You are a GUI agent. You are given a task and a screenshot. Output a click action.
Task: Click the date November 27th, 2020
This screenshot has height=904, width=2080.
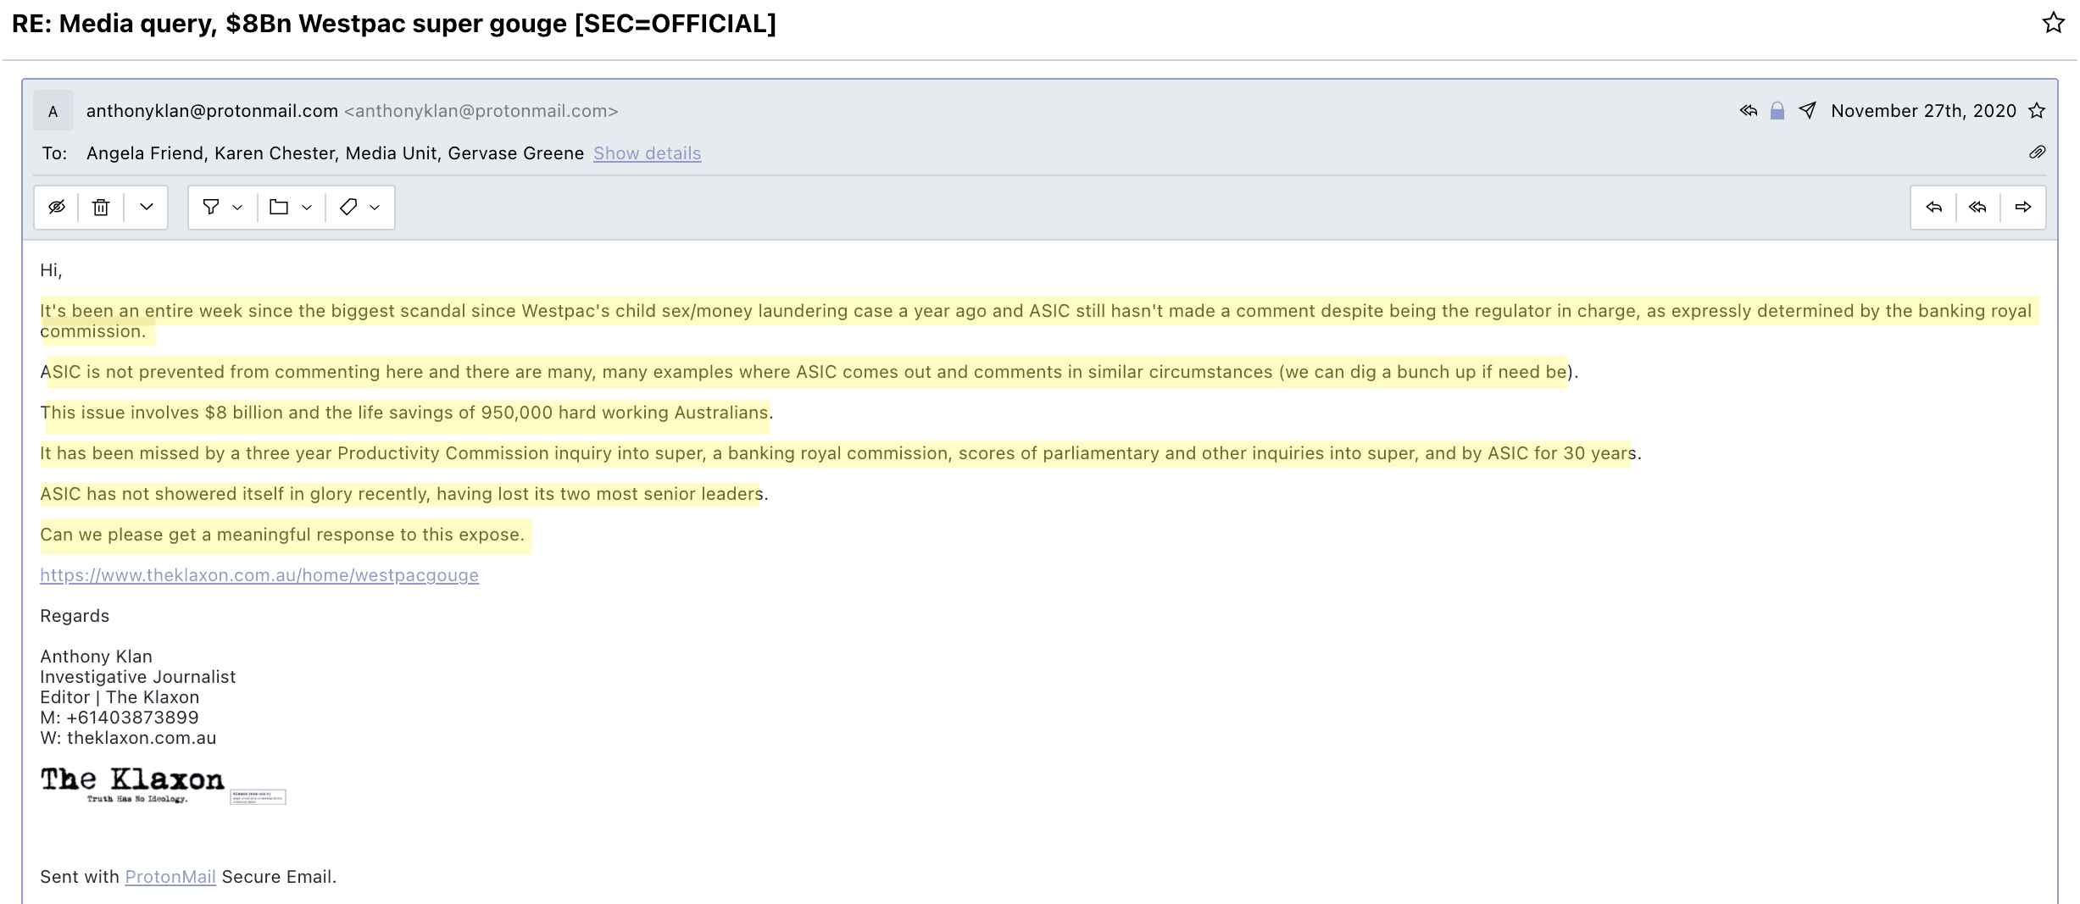click(1923, 111)
